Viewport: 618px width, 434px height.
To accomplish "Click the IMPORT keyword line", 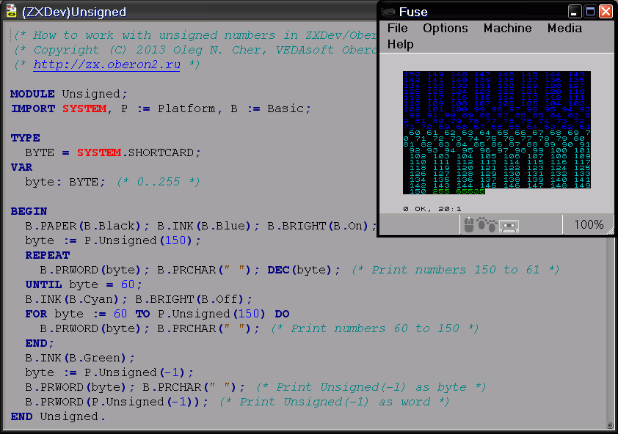I will click(x=161, y=108).
